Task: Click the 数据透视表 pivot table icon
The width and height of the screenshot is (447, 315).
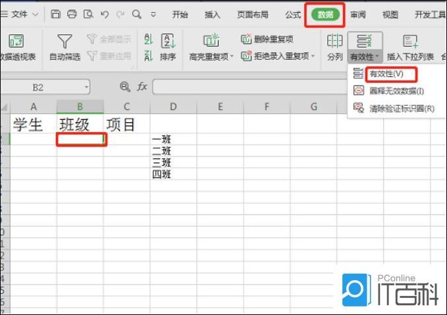Action: tap(16, 41)
